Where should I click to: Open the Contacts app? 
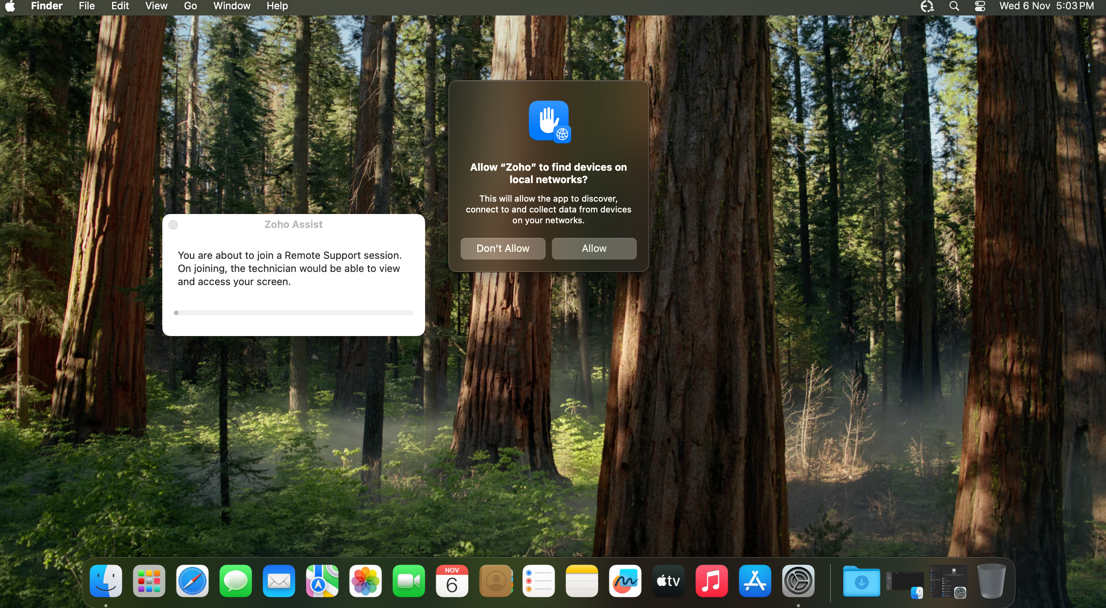(495, 581)
